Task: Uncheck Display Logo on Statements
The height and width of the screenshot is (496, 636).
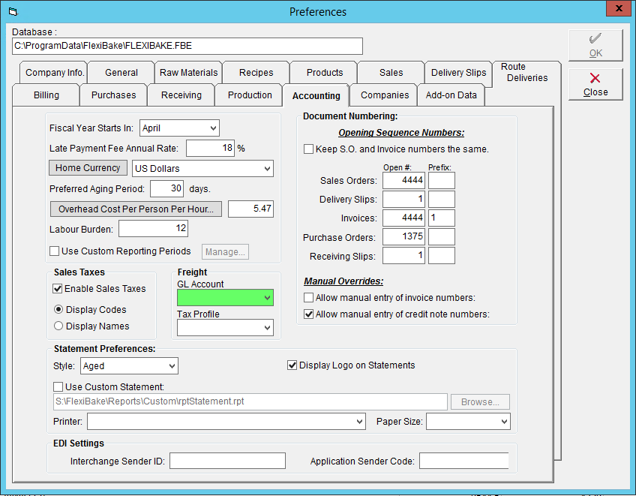Action: (x=292, y=365)
